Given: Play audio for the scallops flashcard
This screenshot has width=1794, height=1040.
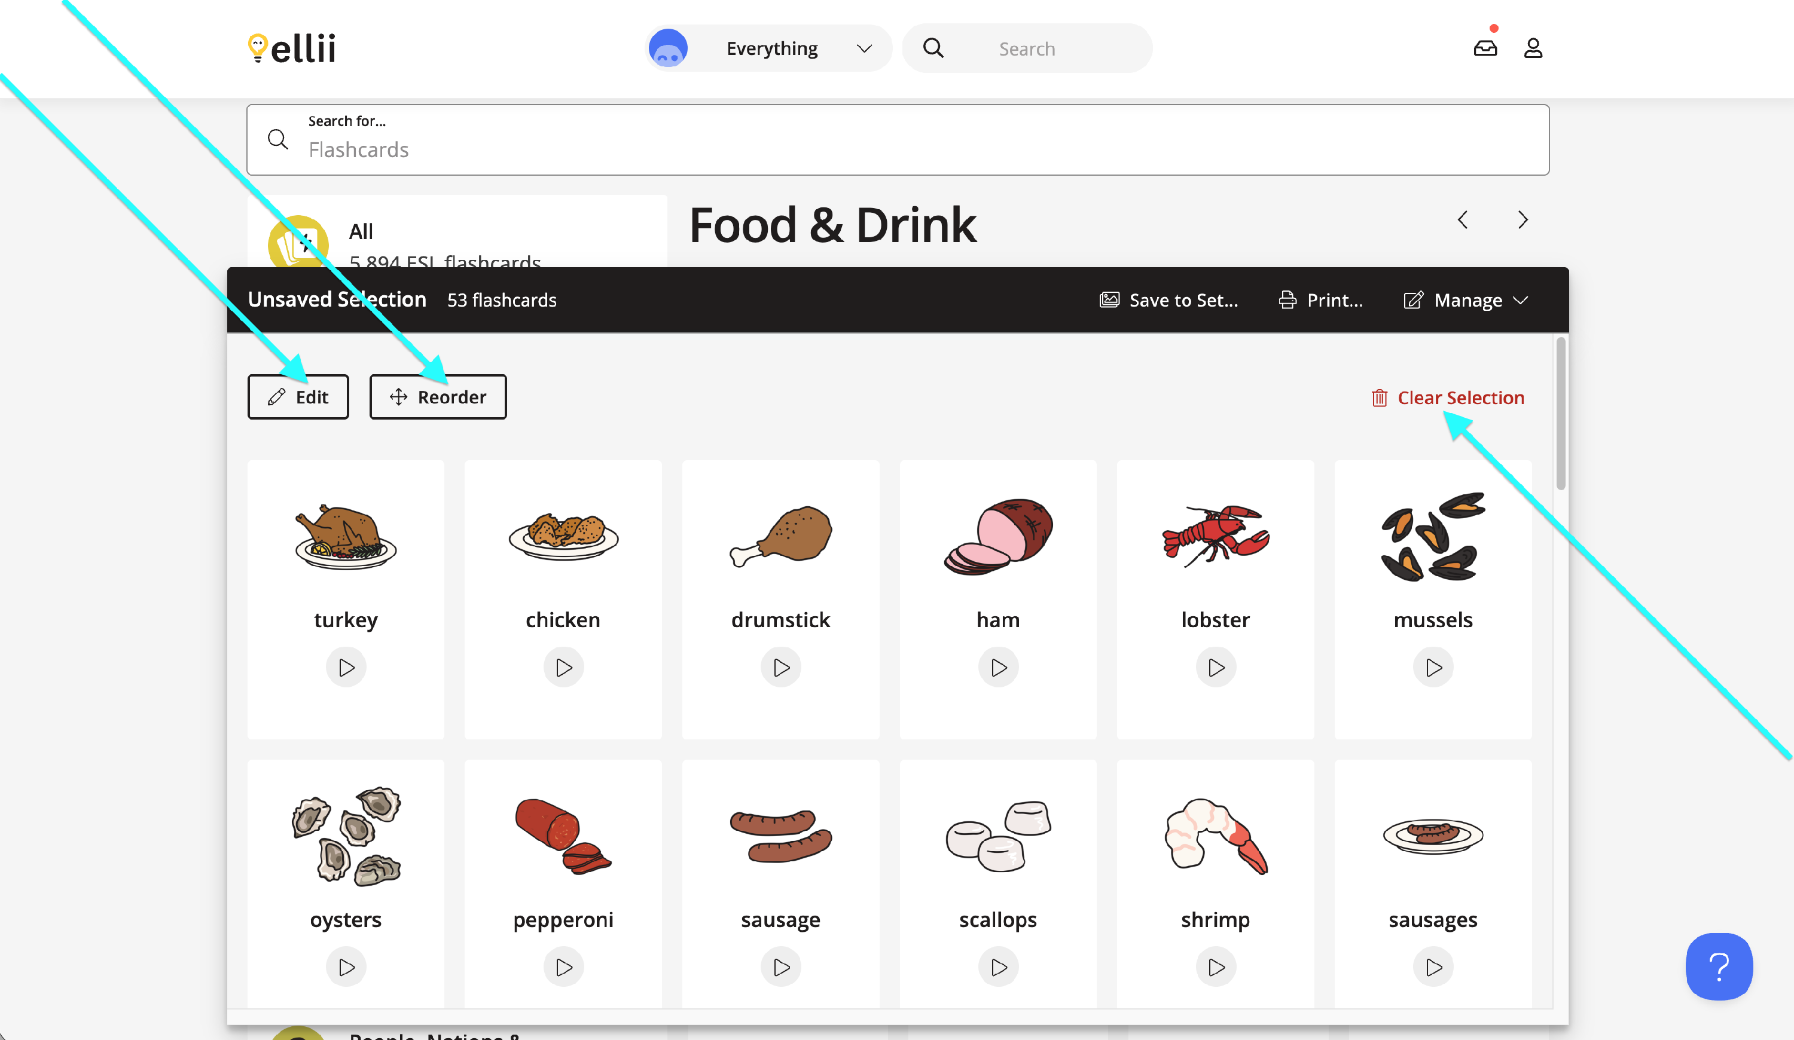Looking at the screenshot, I should 998,966.
